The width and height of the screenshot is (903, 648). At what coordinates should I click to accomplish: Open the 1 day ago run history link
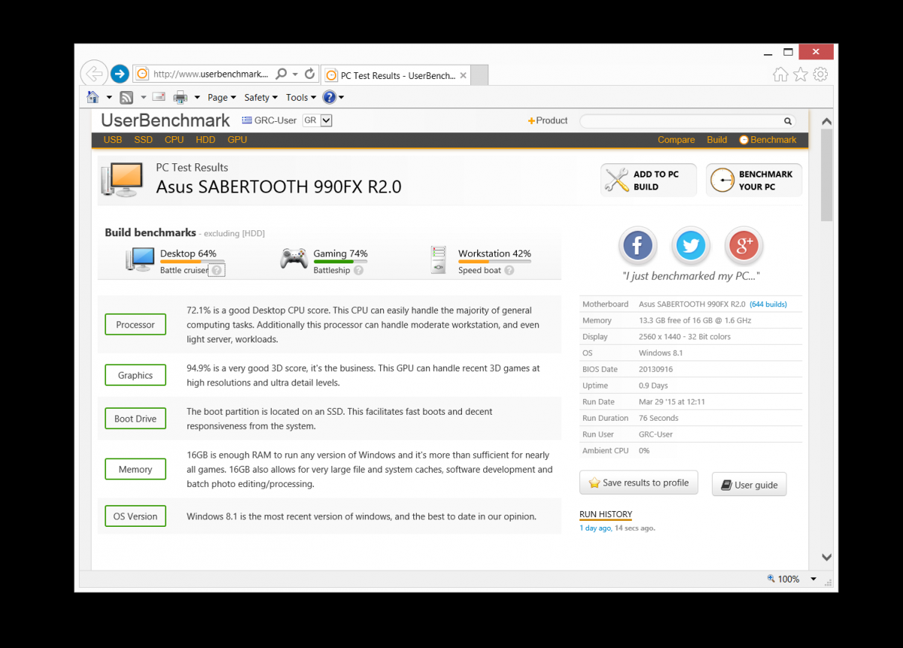[x=595, y=528]
